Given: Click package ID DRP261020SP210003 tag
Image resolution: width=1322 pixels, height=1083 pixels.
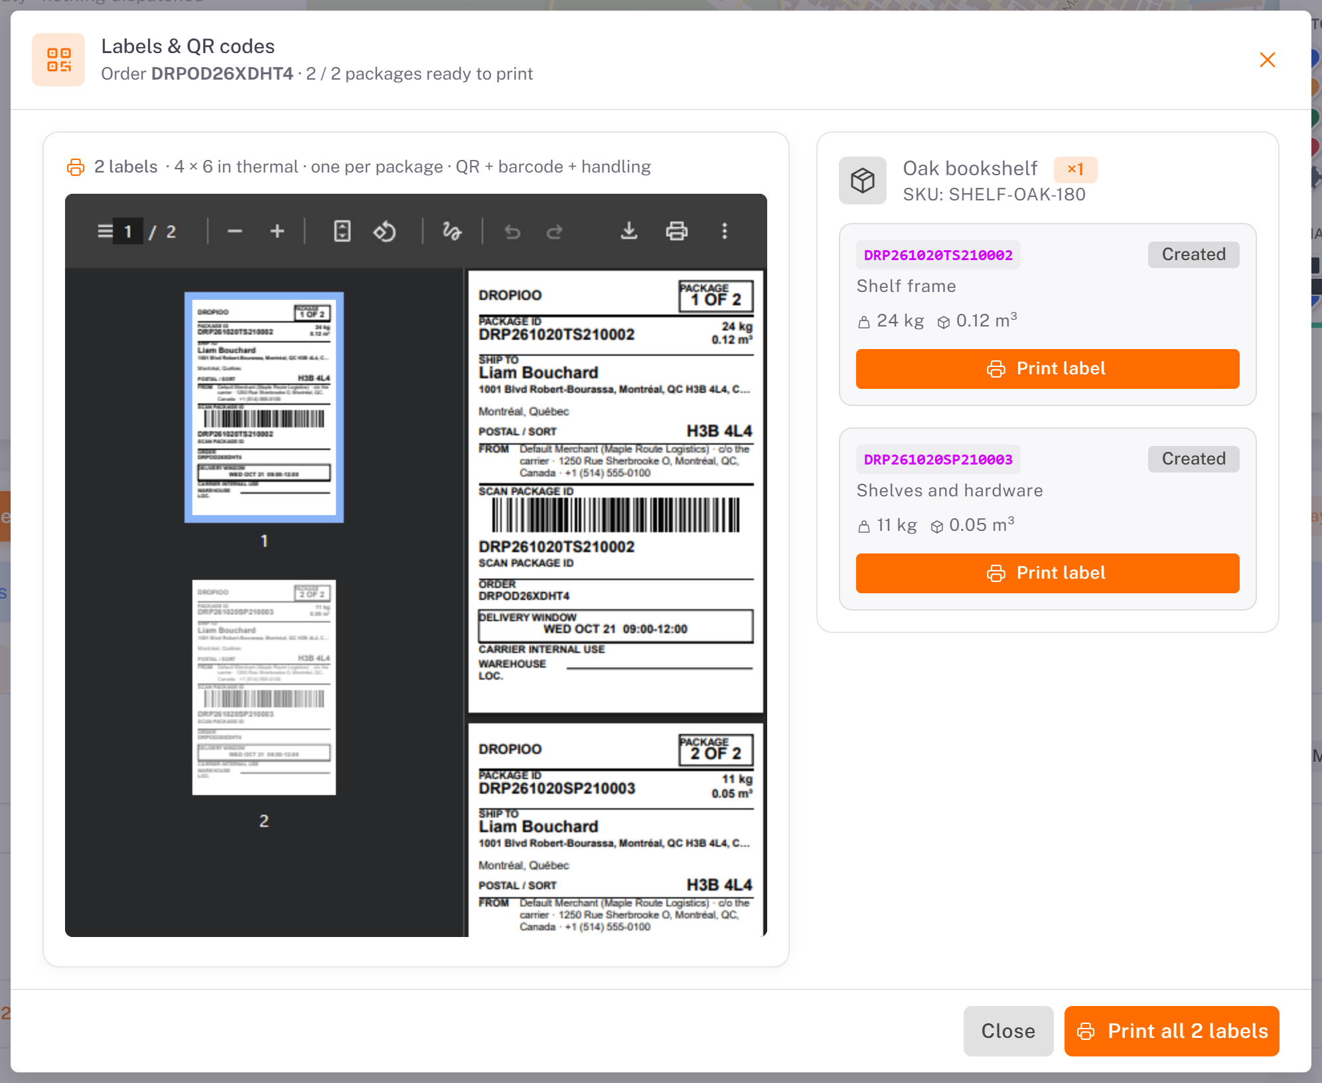Looking at the screenshot, I should pos(938,459).
